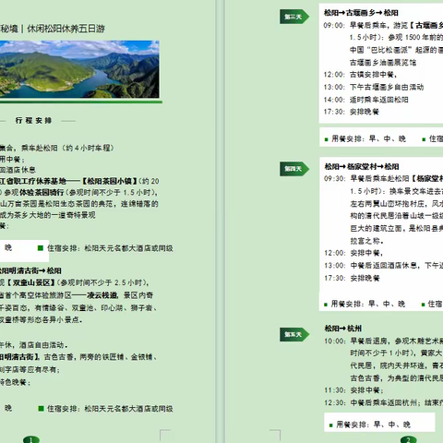Click the text '中国“巴比松画派”'
The height and width of the screenshot is (443, 443).
pyautogui.click(x=381, y=50)
